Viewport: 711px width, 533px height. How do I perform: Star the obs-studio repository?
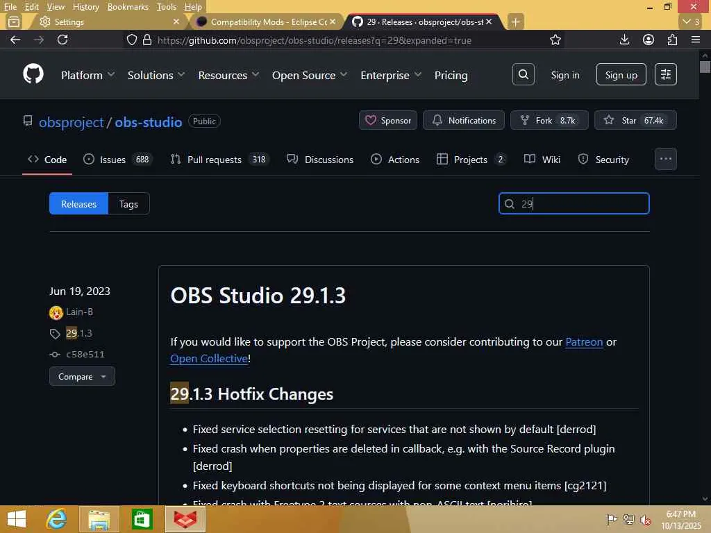(635, 120)
